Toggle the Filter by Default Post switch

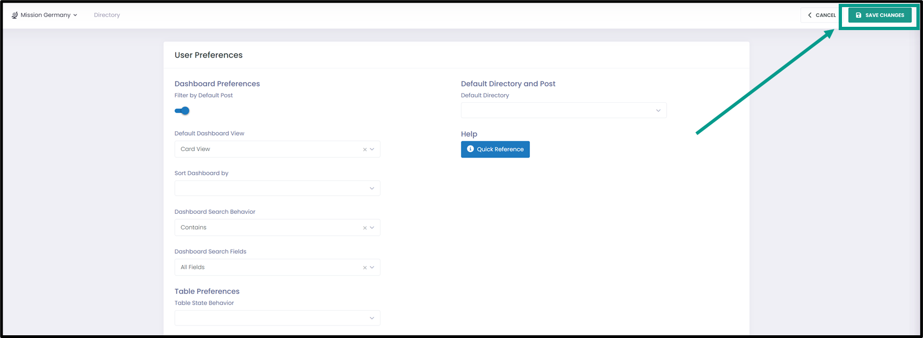pos(182,110)
